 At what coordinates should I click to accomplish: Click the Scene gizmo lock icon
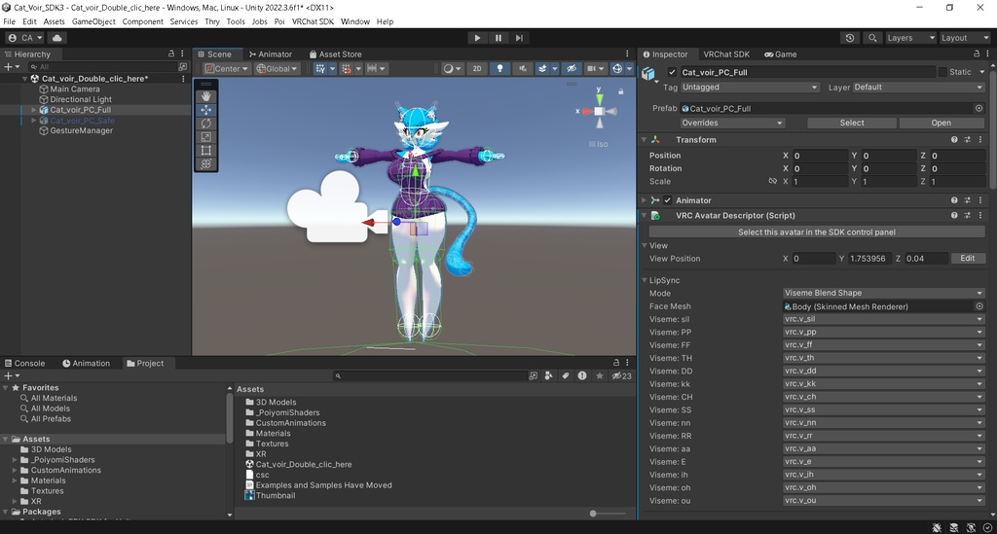point(620,91)
